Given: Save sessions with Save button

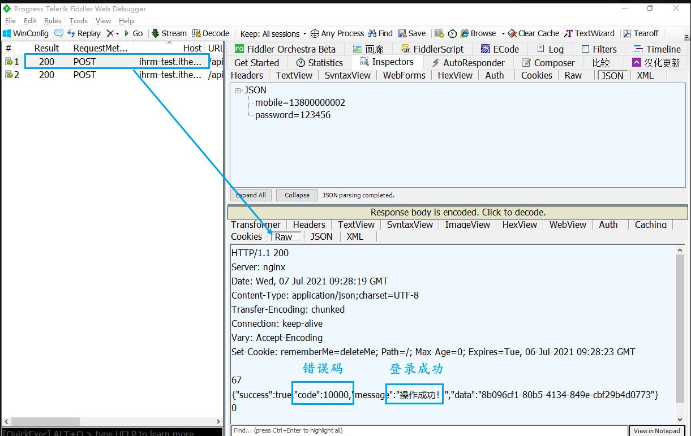Looking at the screenshot, I should [x=412, y=33].
